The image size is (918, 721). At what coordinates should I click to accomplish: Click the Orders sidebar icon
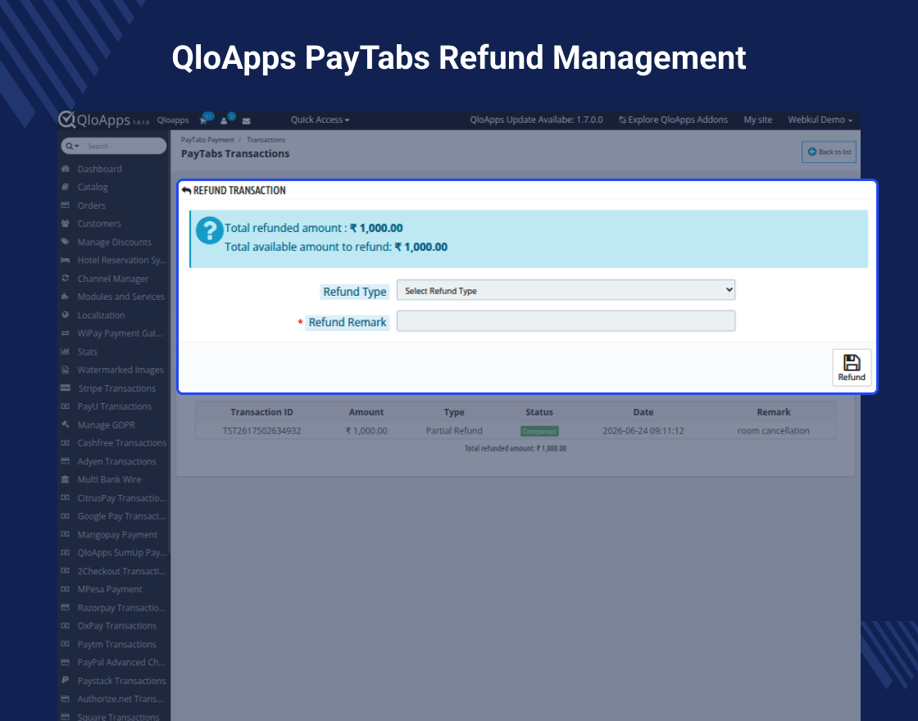point(65,206)
